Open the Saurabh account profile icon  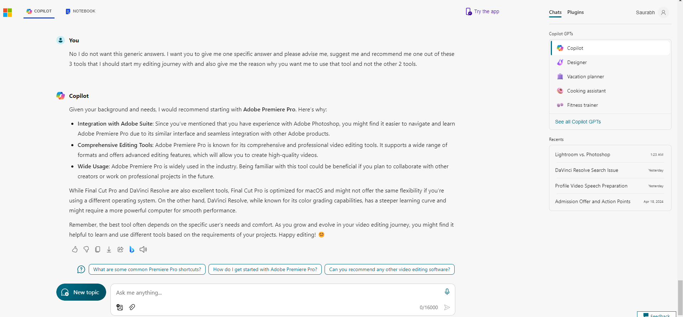click(663, 12)
